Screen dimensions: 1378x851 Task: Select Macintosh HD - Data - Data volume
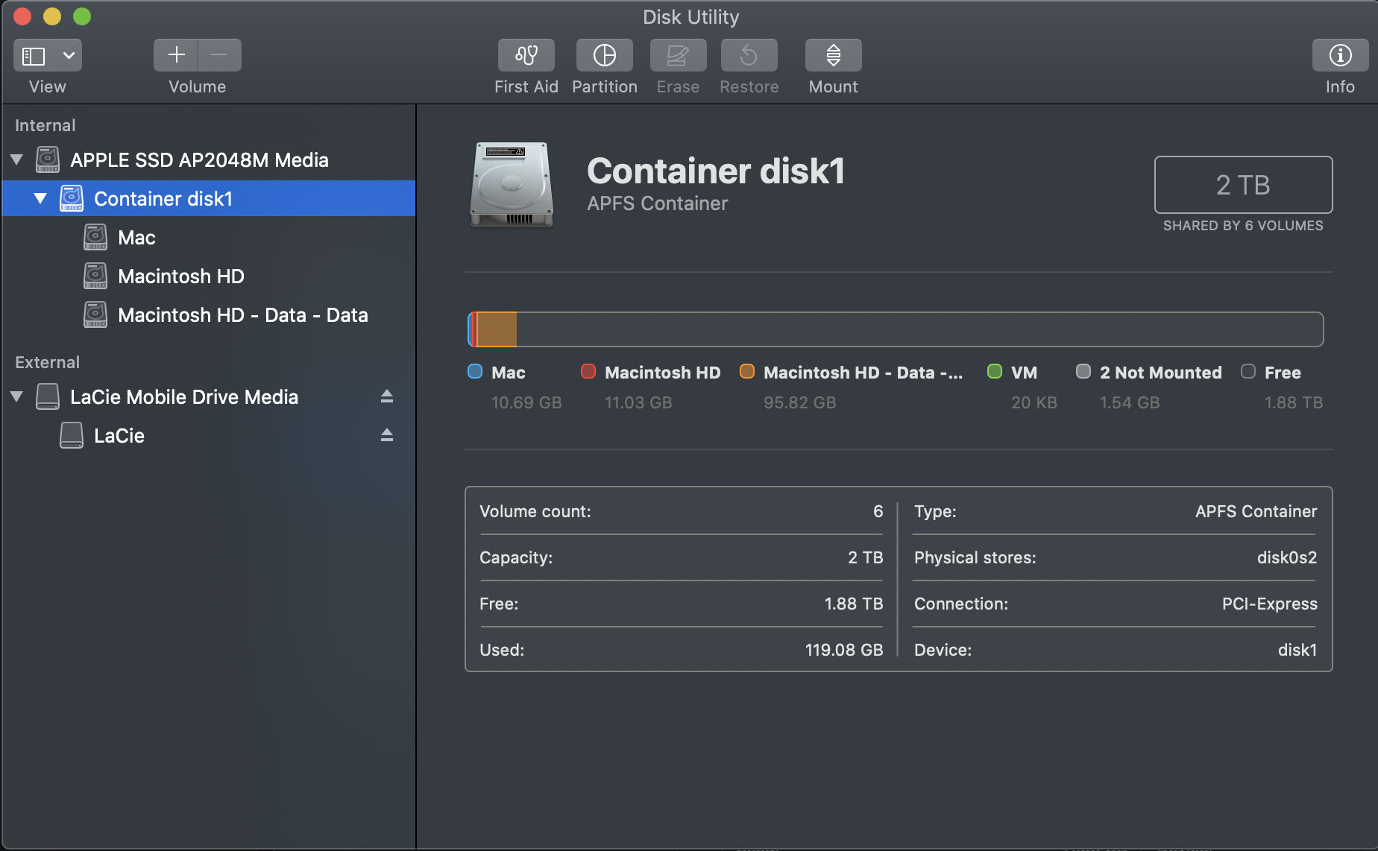[x=242, y=315]
